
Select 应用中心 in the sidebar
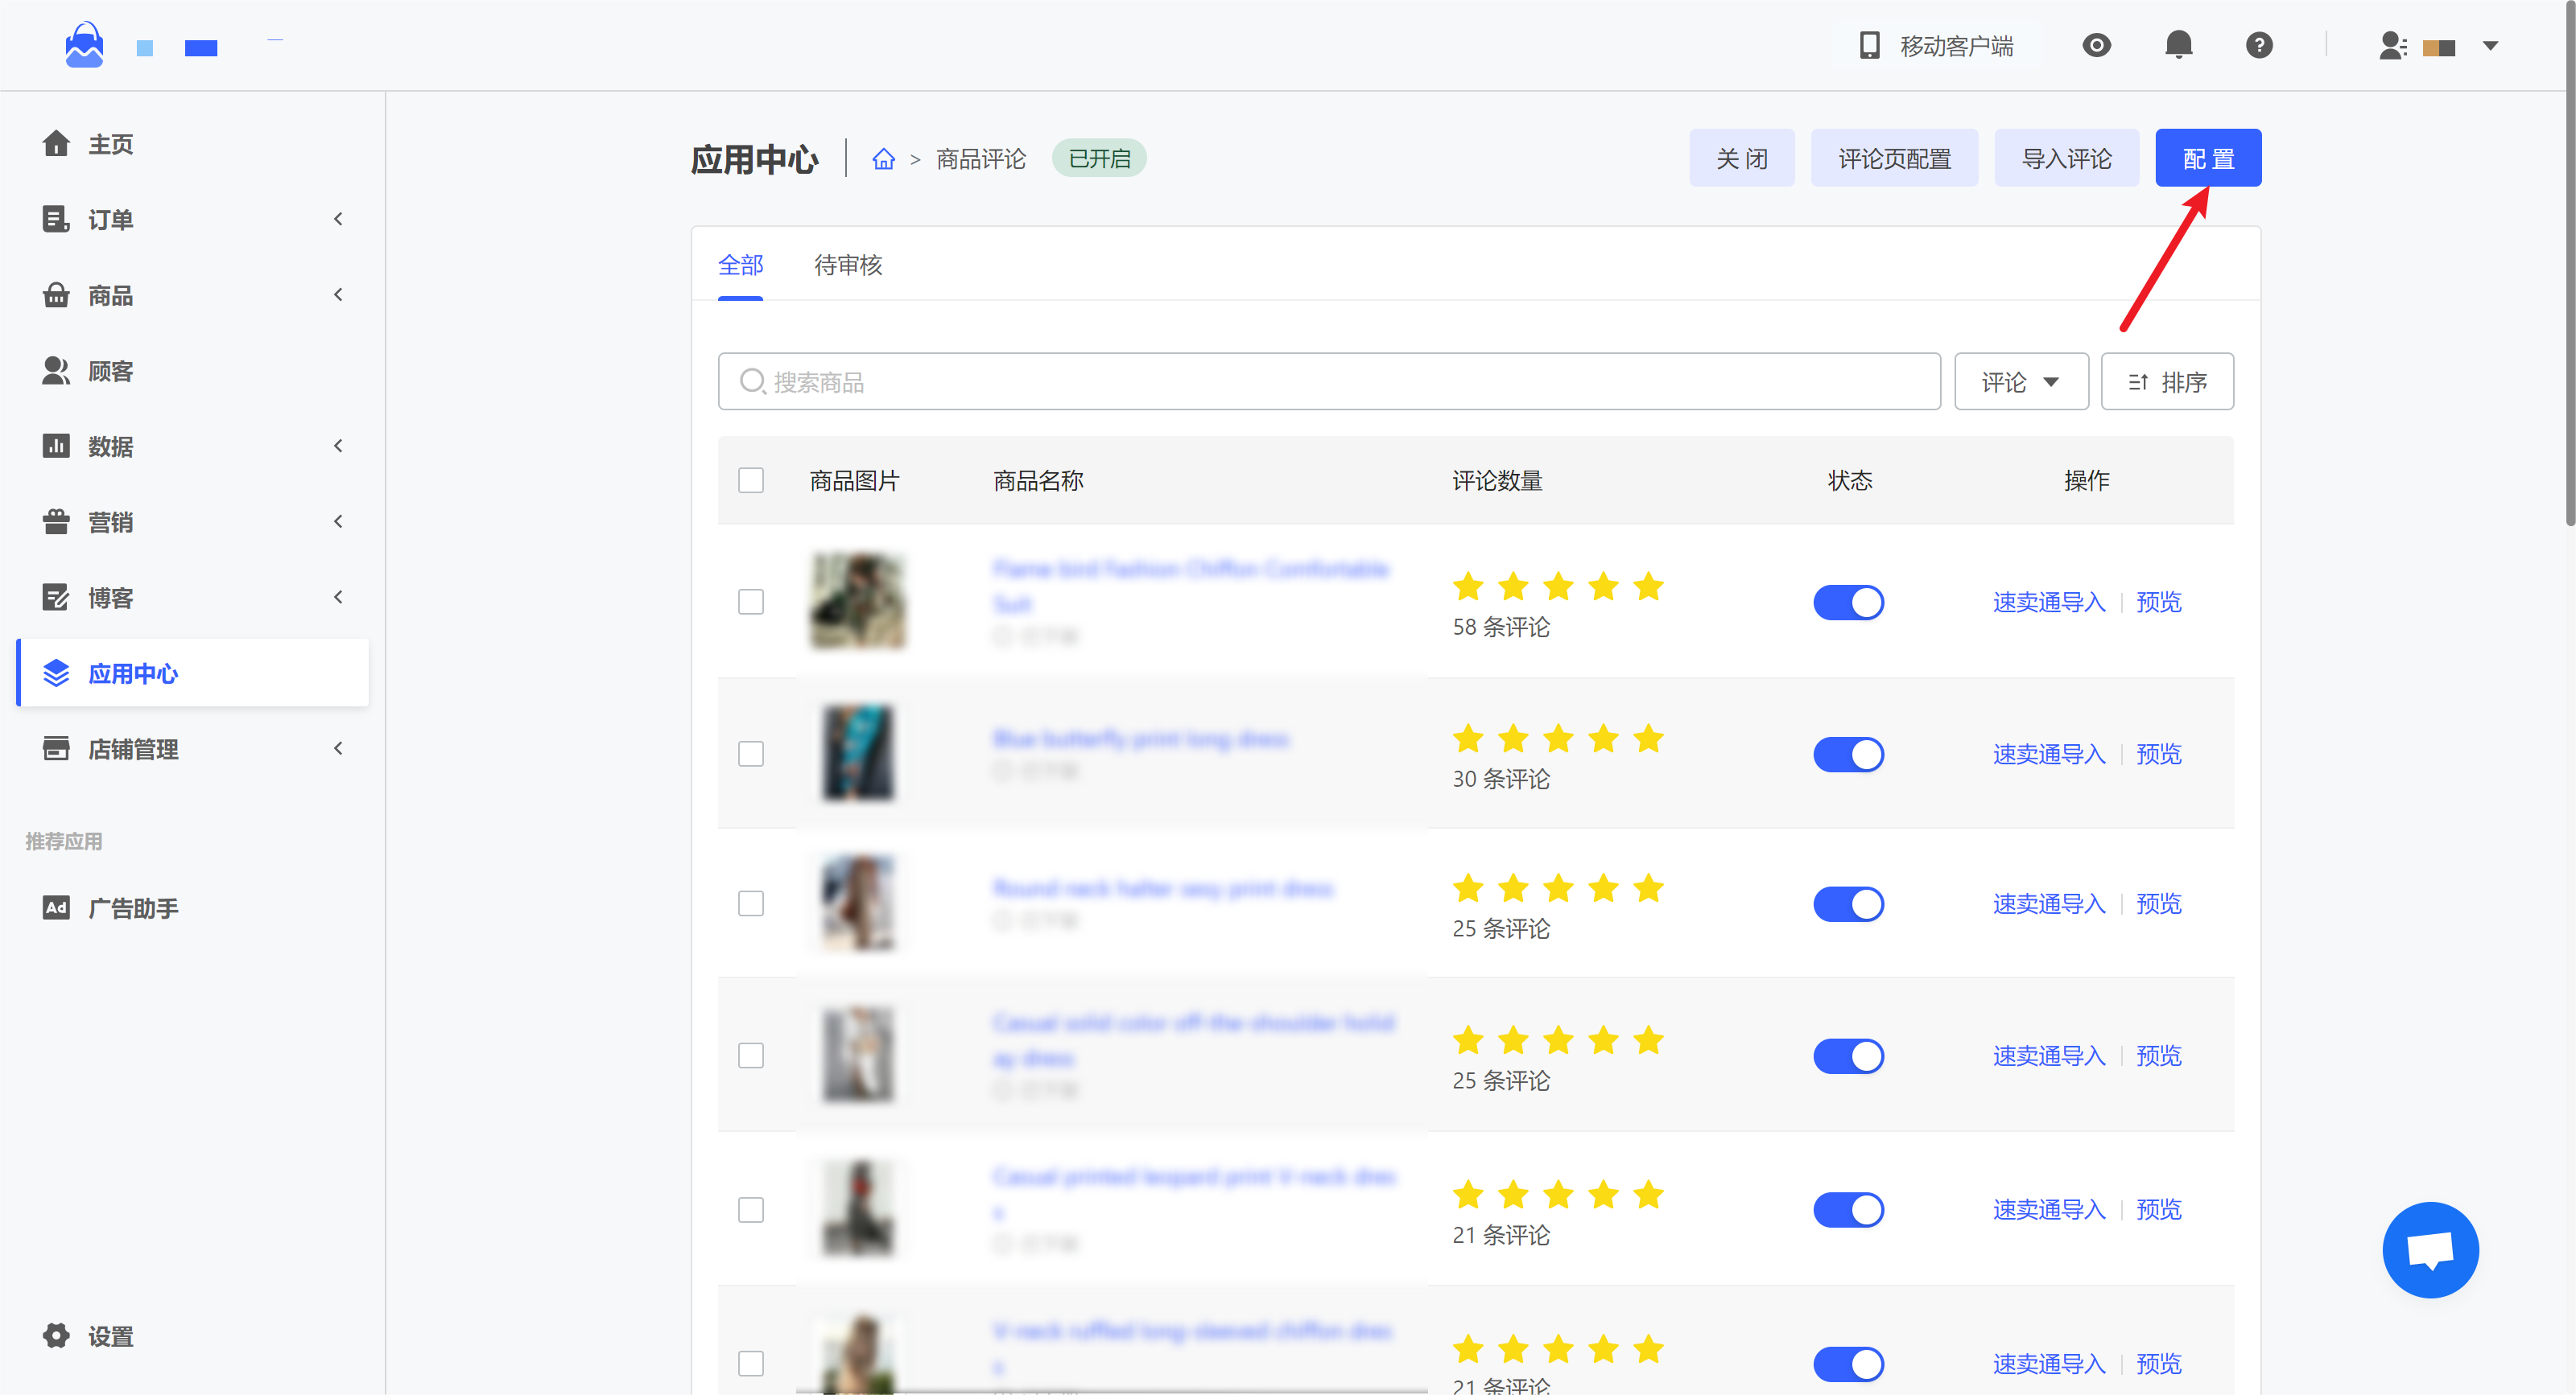(x=192, y=673)
